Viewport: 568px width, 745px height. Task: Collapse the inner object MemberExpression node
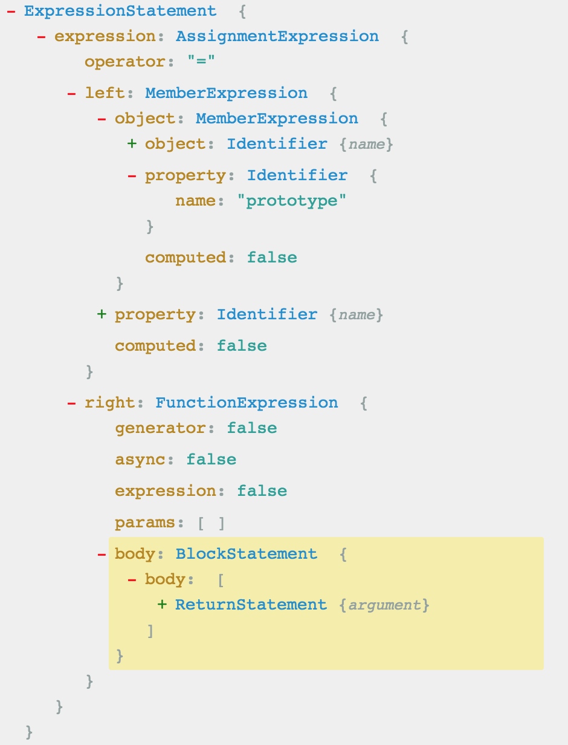102,119
